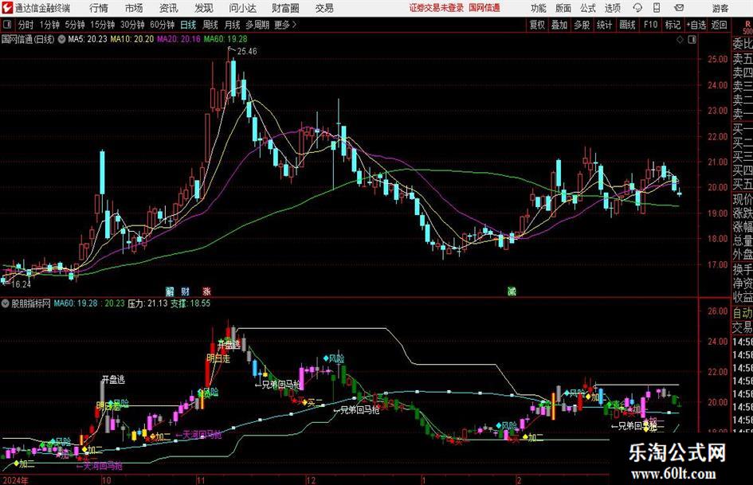
Task: Open the mail envelope icon
Action: (679, 8)
